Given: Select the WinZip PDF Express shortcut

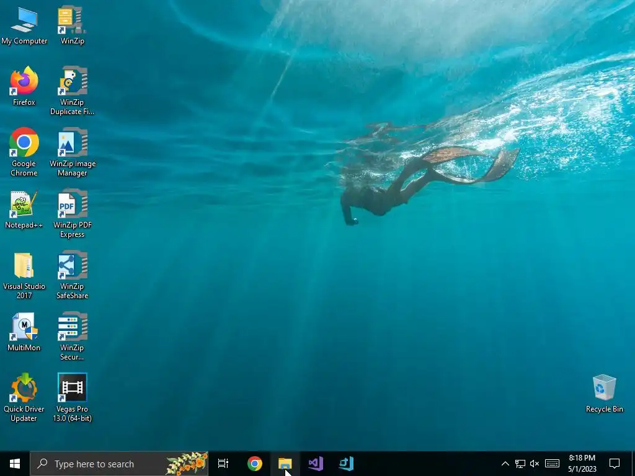Looking at the screenshot, I should pos(72,214).
